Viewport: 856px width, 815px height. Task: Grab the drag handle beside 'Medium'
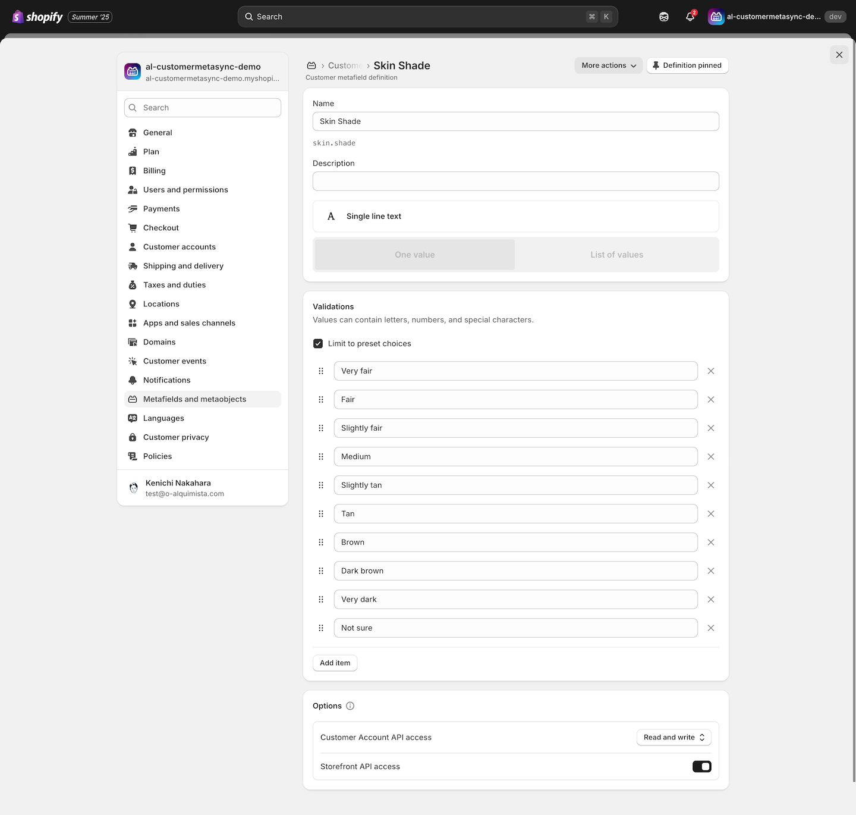[321, 457]
